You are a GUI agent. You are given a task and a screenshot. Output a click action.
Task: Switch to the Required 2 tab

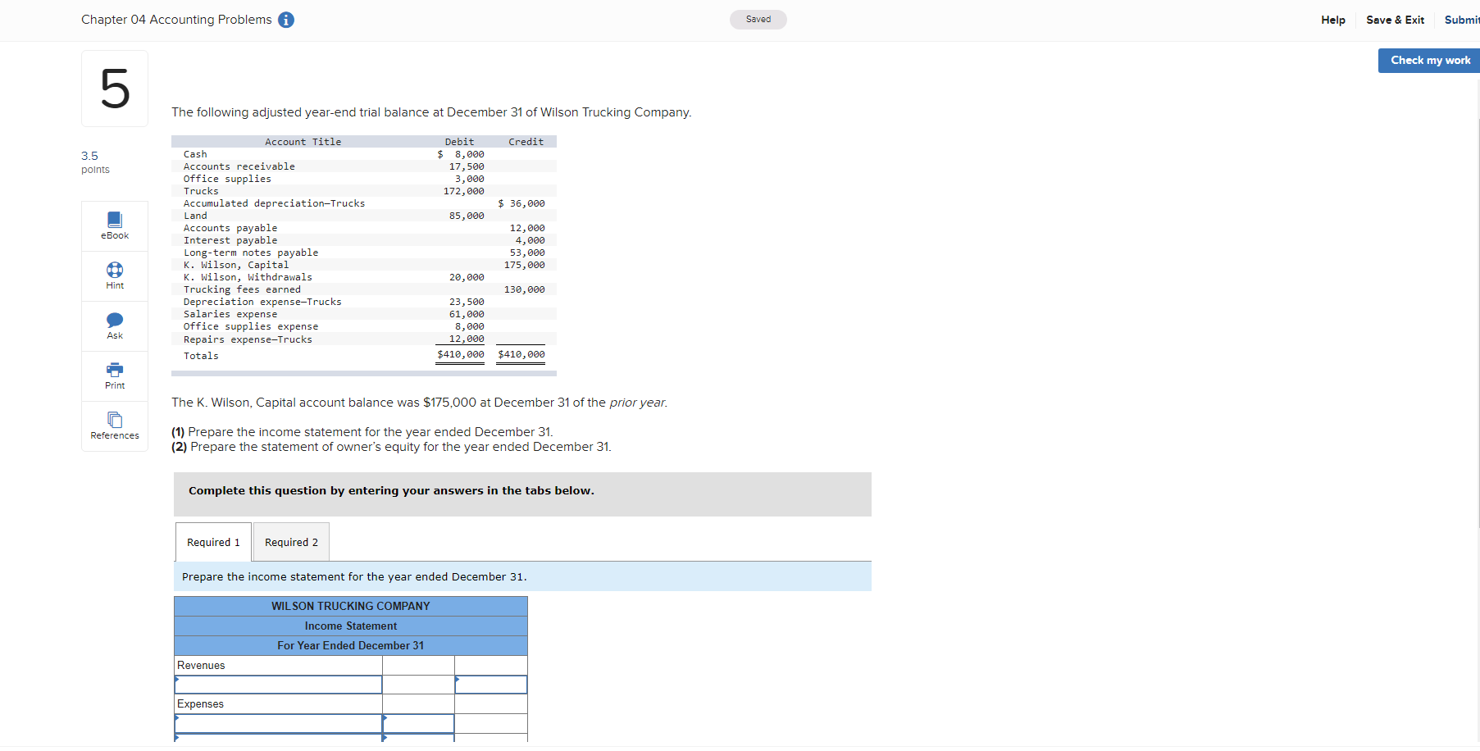pyautogui.click(x=291, y=542)
